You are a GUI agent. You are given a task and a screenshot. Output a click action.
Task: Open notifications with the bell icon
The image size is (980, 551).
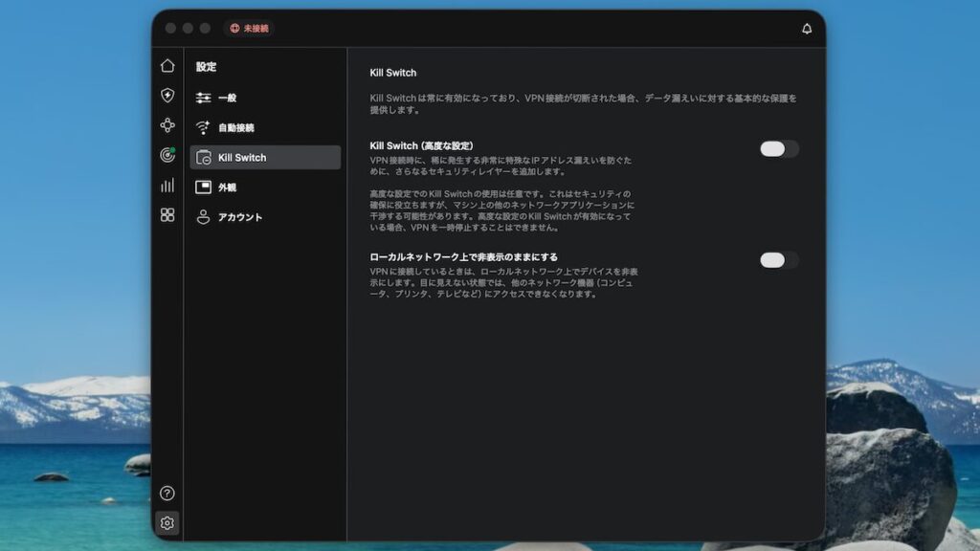pyautogui.click(x=807, y=29)
